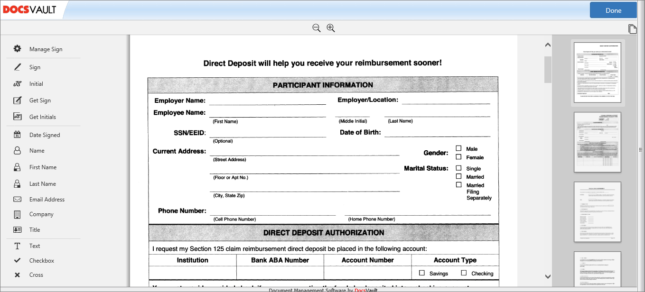Screen dimensions: 645x292
Task: Click the Get Initials icon
Action: [x=18, y=117]
